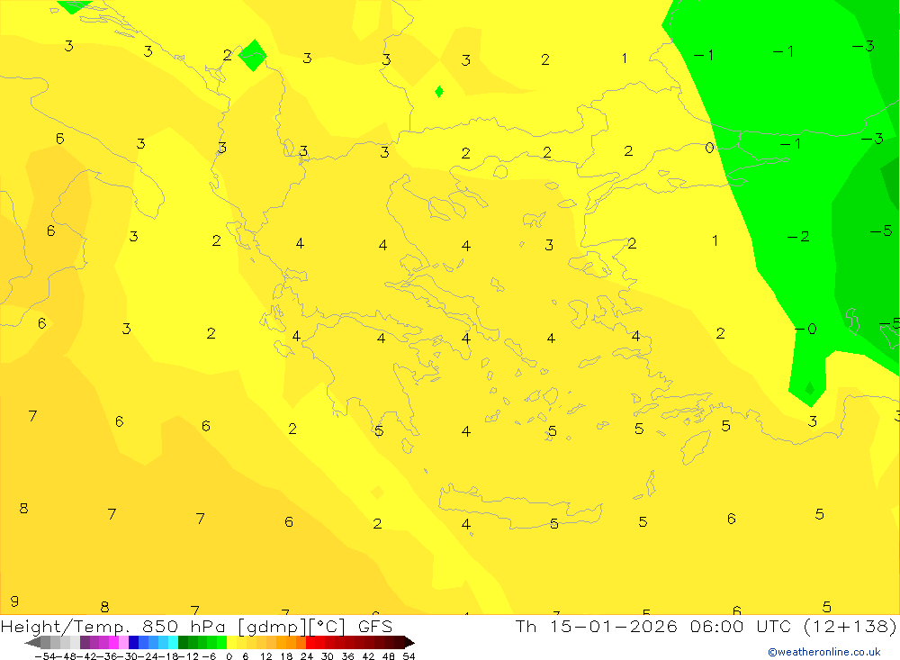Click the '42' legend scale label
This screenshot has height=660, width=900.
[x=368, y=656]
